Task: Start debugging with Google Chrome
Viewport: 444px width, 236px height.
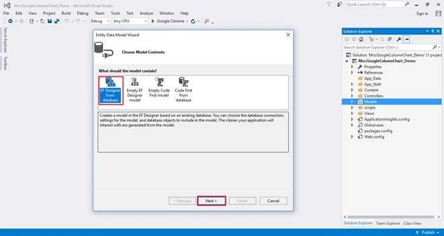Action: [168, 21]
